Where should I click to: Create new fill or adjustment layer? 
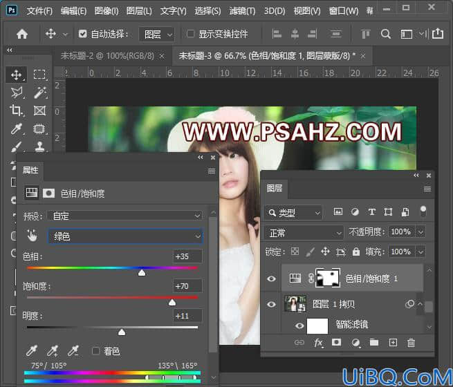[x=355, y=343]
